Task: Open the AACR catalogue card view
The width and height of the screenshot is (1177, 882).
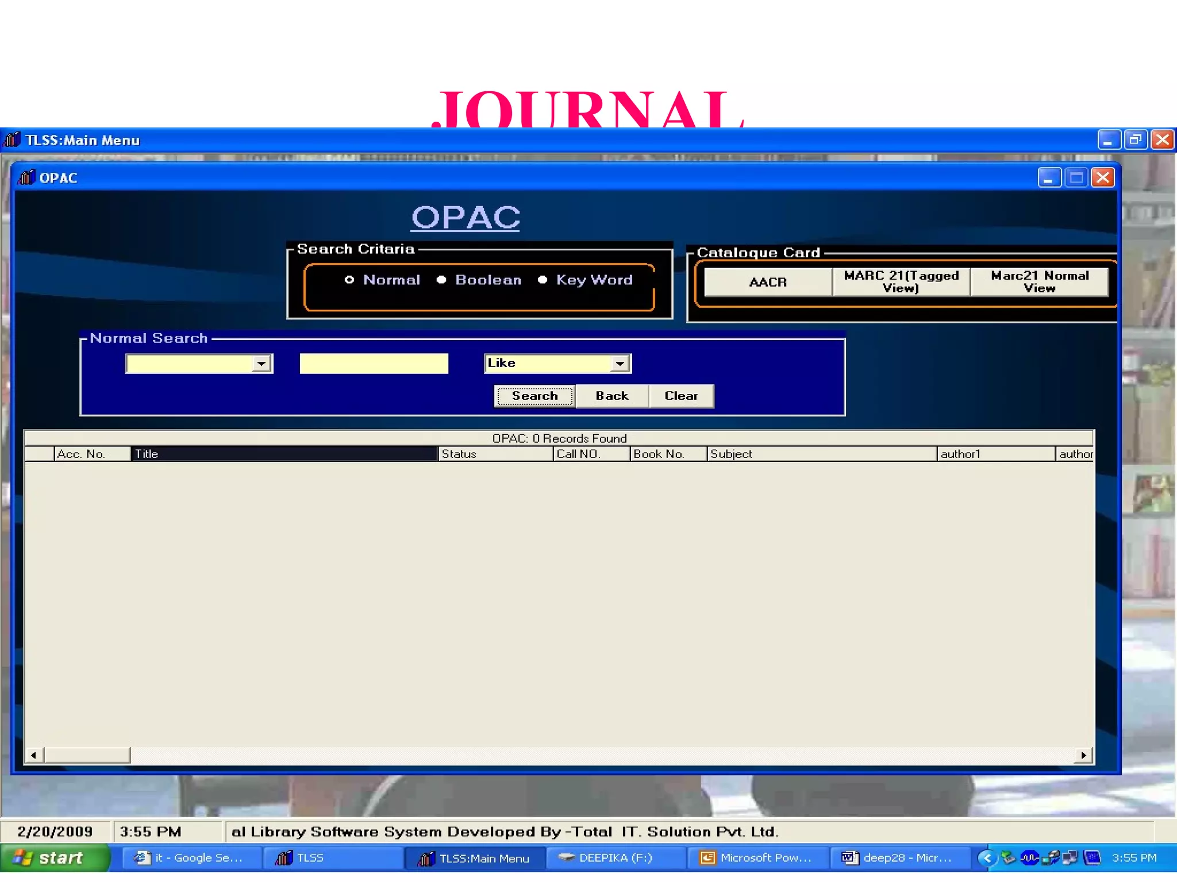Action: 768,282
